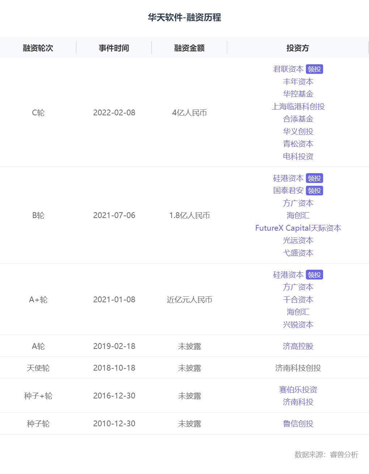This screenshot has height=474, width=369.
Task: Click the 领投 badge beside B轮 硅港资本
Action: (314, 178)
